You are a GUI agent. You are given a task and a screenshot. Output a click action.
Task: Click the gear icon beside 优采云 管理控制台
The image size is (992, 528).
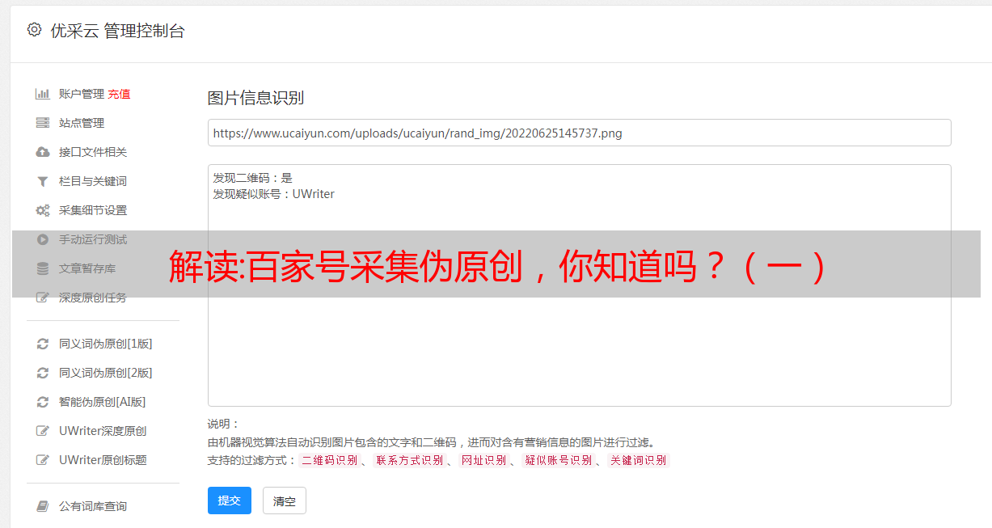click(x=34, y=30)
